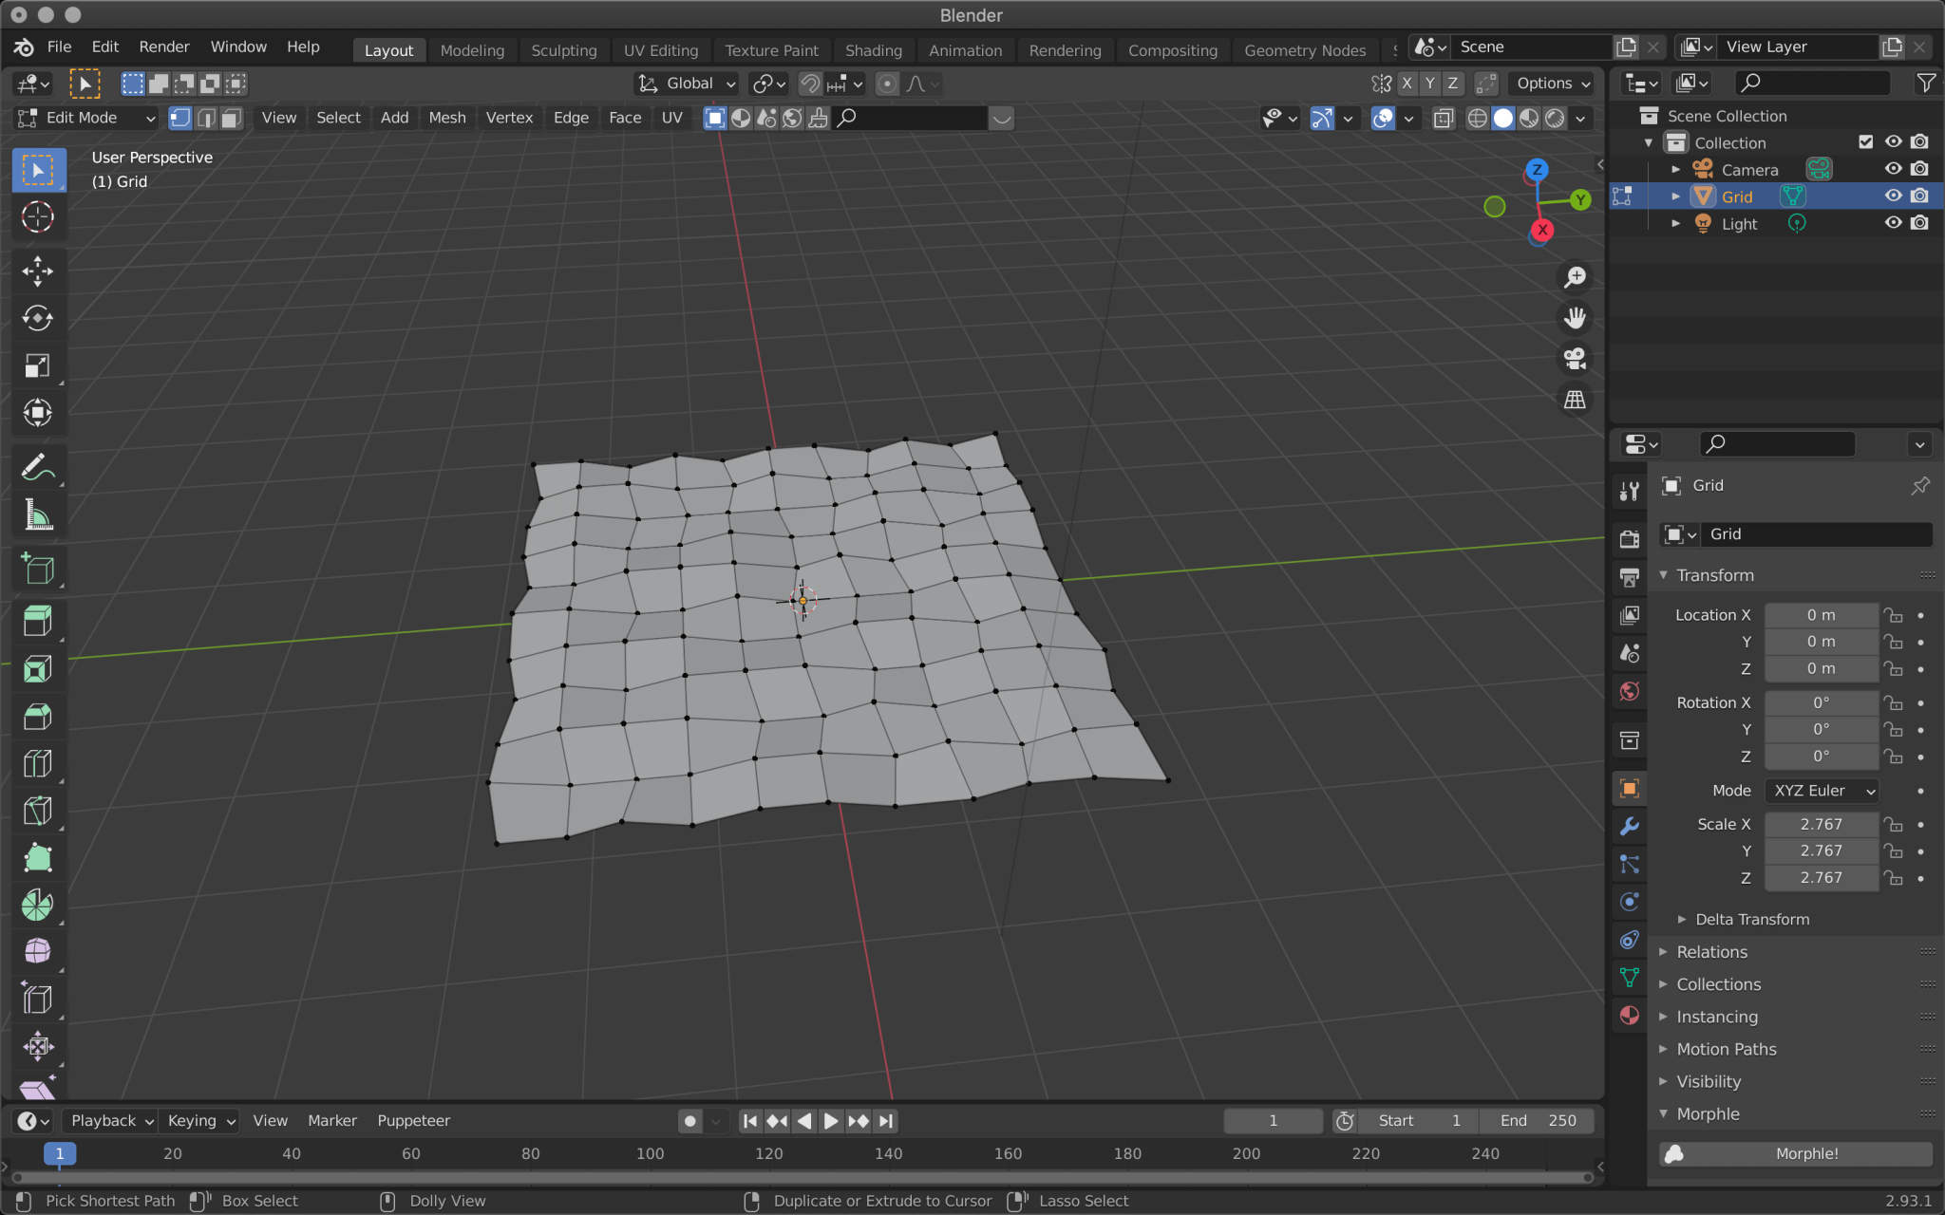
Task: Open Render Properties in the properties editor
Action: coord(1630,538)
